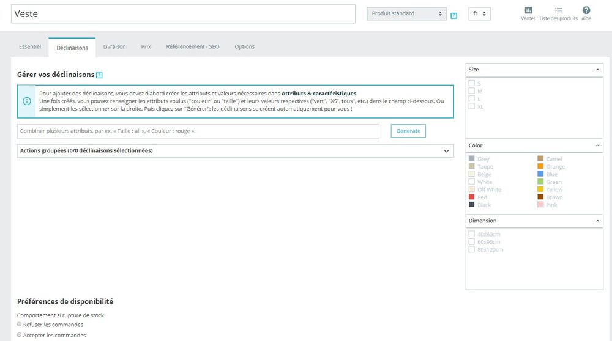Switch to the Options tab
The image size is (612, 341).
coord(244,47)
